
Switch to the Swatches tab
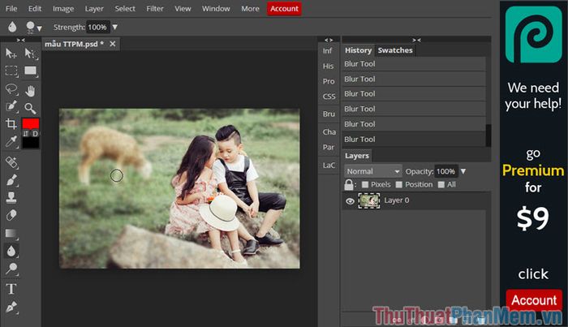(x=395, y=50)
